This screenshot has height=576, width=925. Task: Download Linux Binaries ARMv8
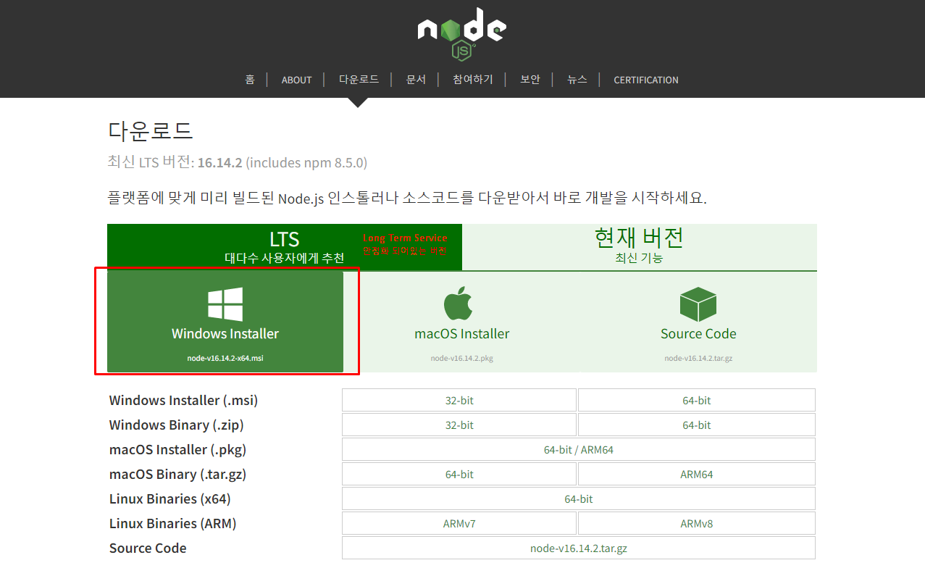coord(697,523)
